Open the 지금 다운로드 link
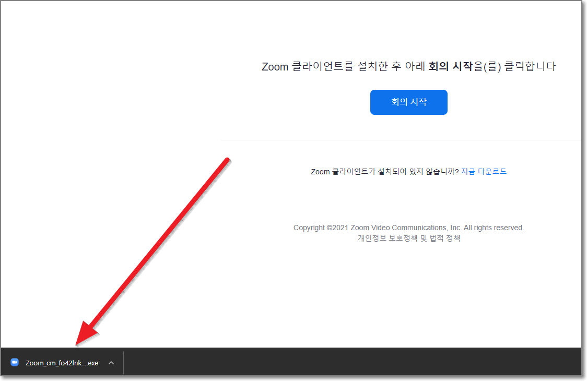Viewport: 587px width, 381px height. [484, 171]
